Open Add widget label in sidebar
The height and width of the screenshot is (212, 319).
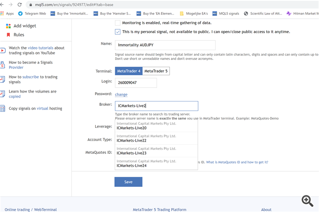tap(25, 26)
